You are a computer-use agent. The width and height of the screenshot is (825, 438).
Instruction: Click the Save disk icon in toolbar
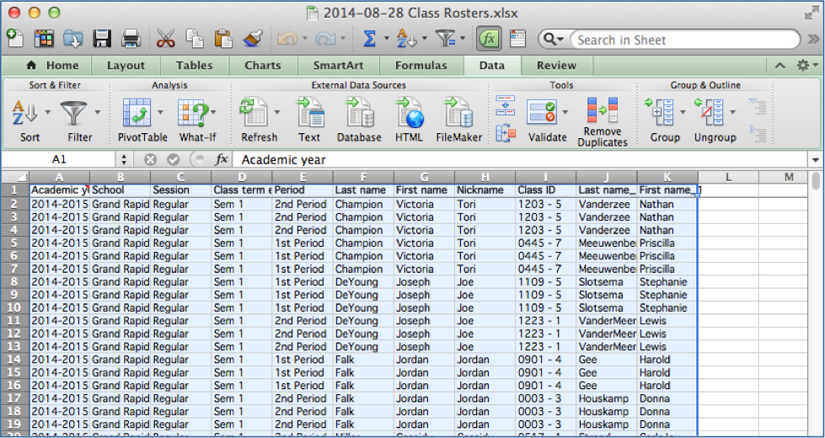point(102,39)
